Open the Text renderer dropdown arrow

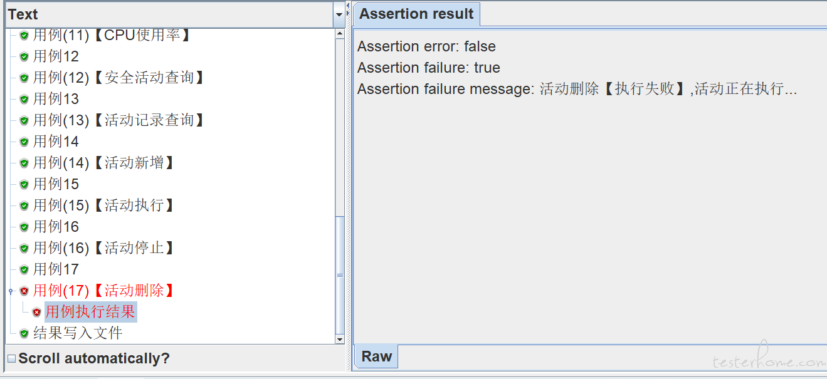pyautogui.click(x=339, y=14)
